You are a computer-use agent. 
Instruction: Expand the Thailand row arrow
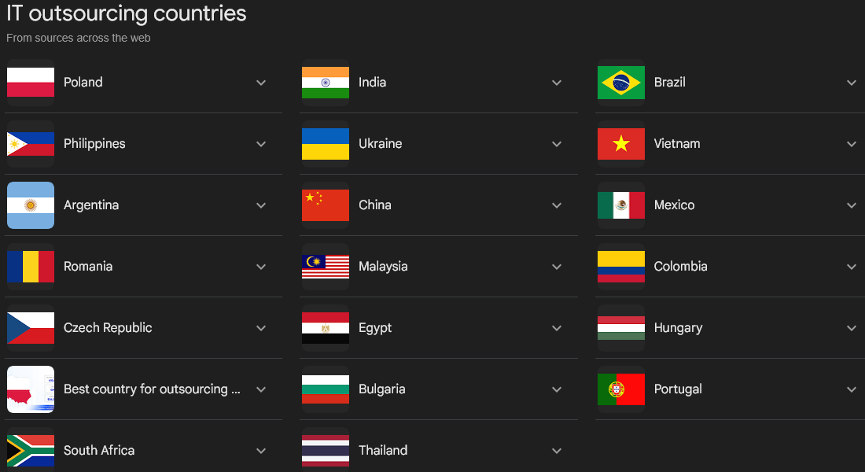point(557,451)
